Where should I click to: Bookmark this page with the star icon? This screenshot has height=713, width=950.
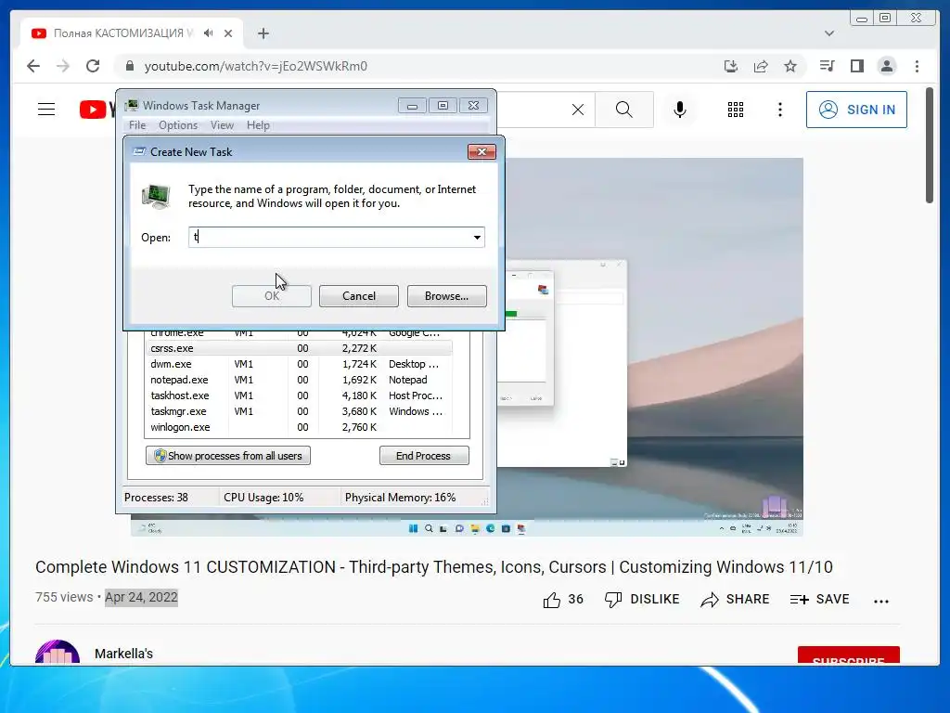tap(790, 66)
